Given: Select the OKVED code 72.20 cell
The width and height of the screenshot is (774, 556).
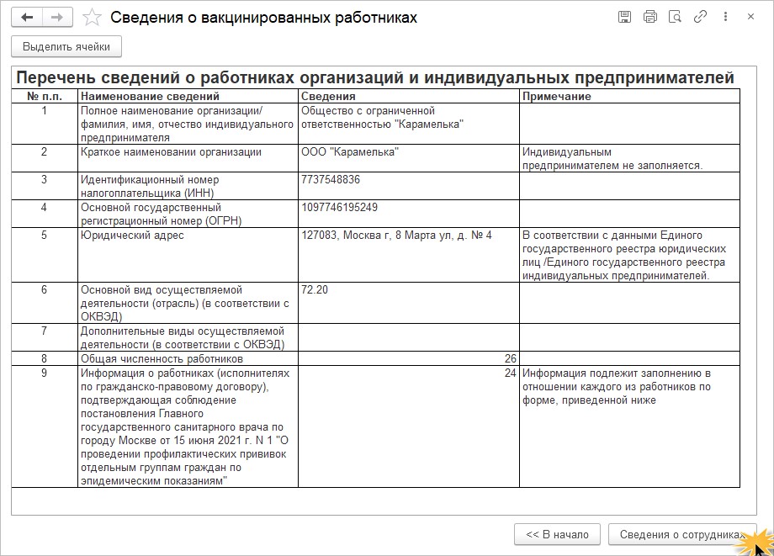Looking at the screenshot, I should tap(409, 303).
